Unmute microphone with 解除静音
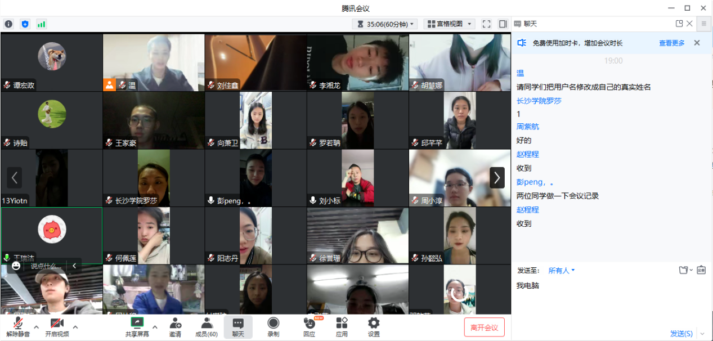 coord(18,324)
